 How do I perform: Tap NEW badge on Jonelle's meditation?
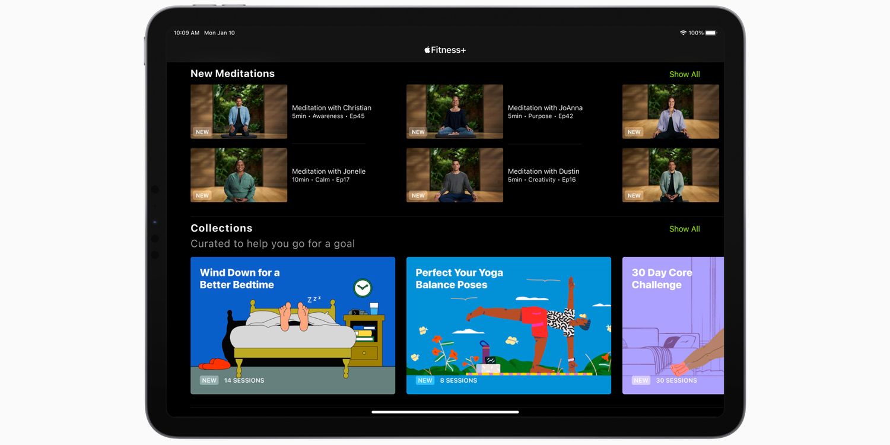coord(202,196)
